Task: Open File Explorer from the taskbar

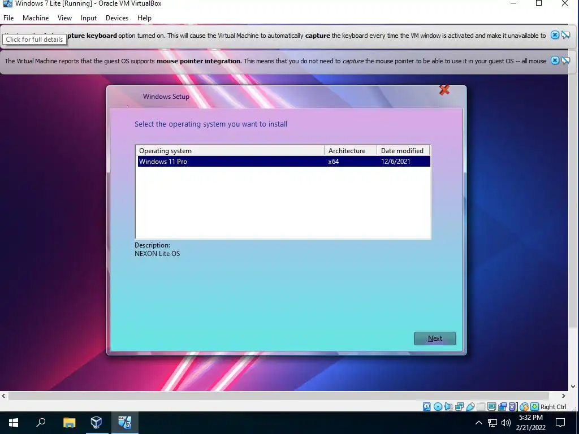Action: coord(69,423)
